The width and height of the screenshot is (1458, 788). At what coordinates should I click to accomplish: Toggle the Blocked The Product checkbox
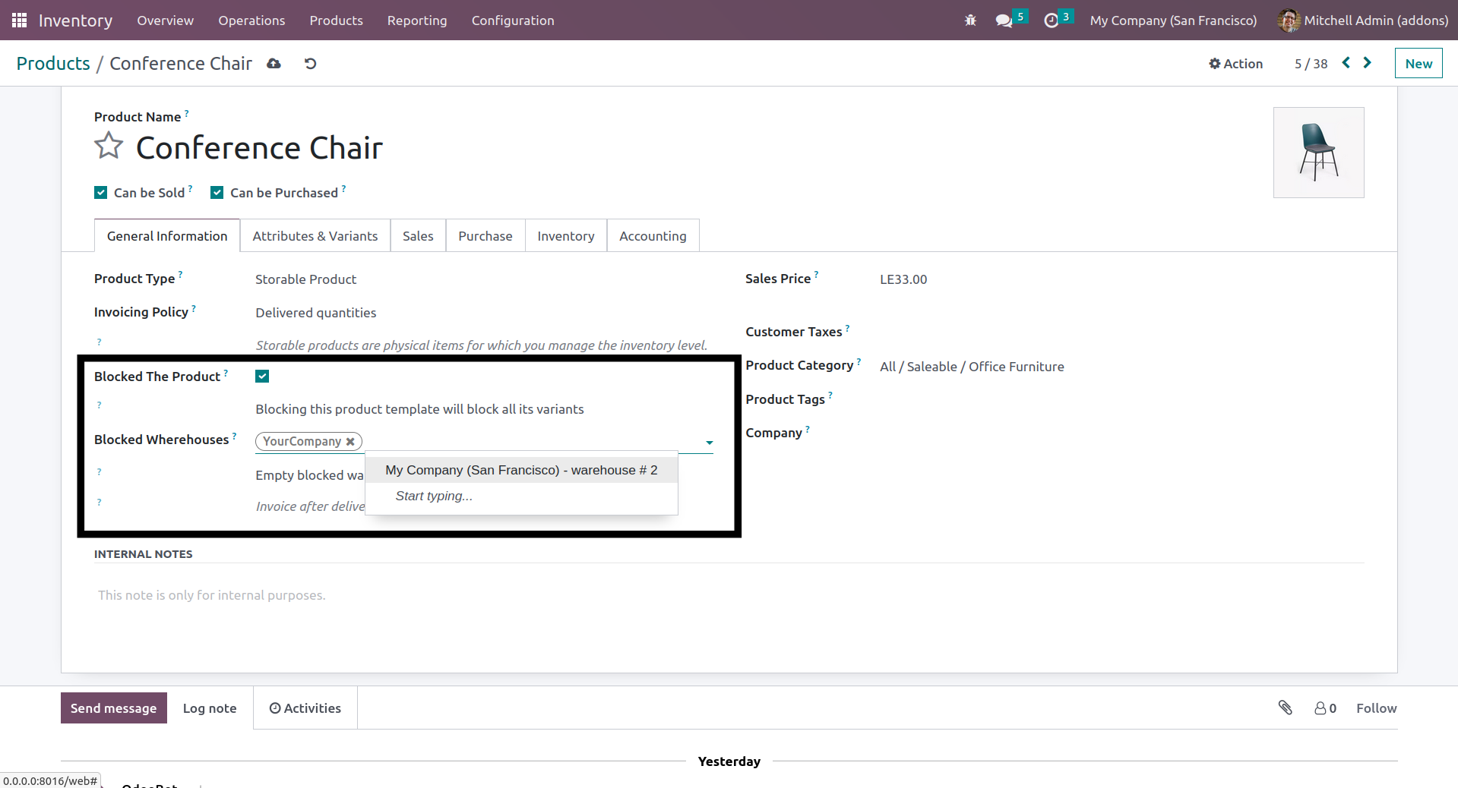[262, 377]
